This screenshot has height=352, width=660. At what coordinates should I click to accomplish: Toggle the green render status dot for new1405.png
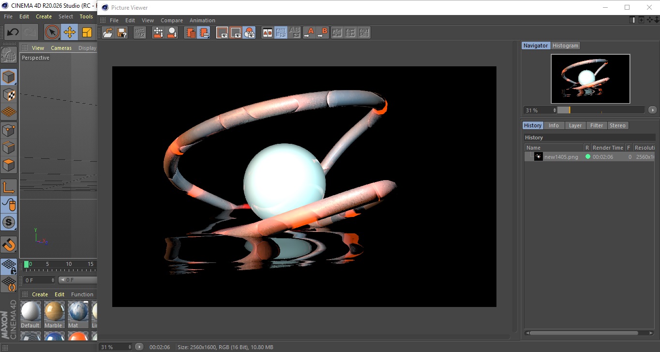(x=587, y=157)
